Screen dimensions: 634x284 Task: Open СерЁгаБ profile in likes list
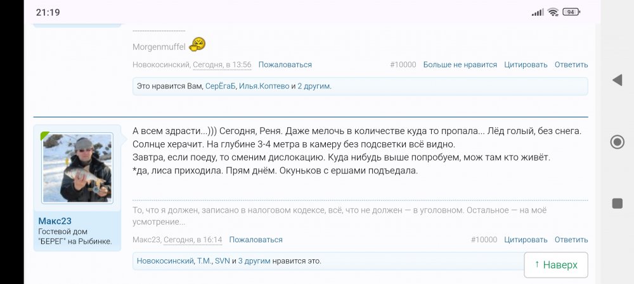[x=220, y=86]
